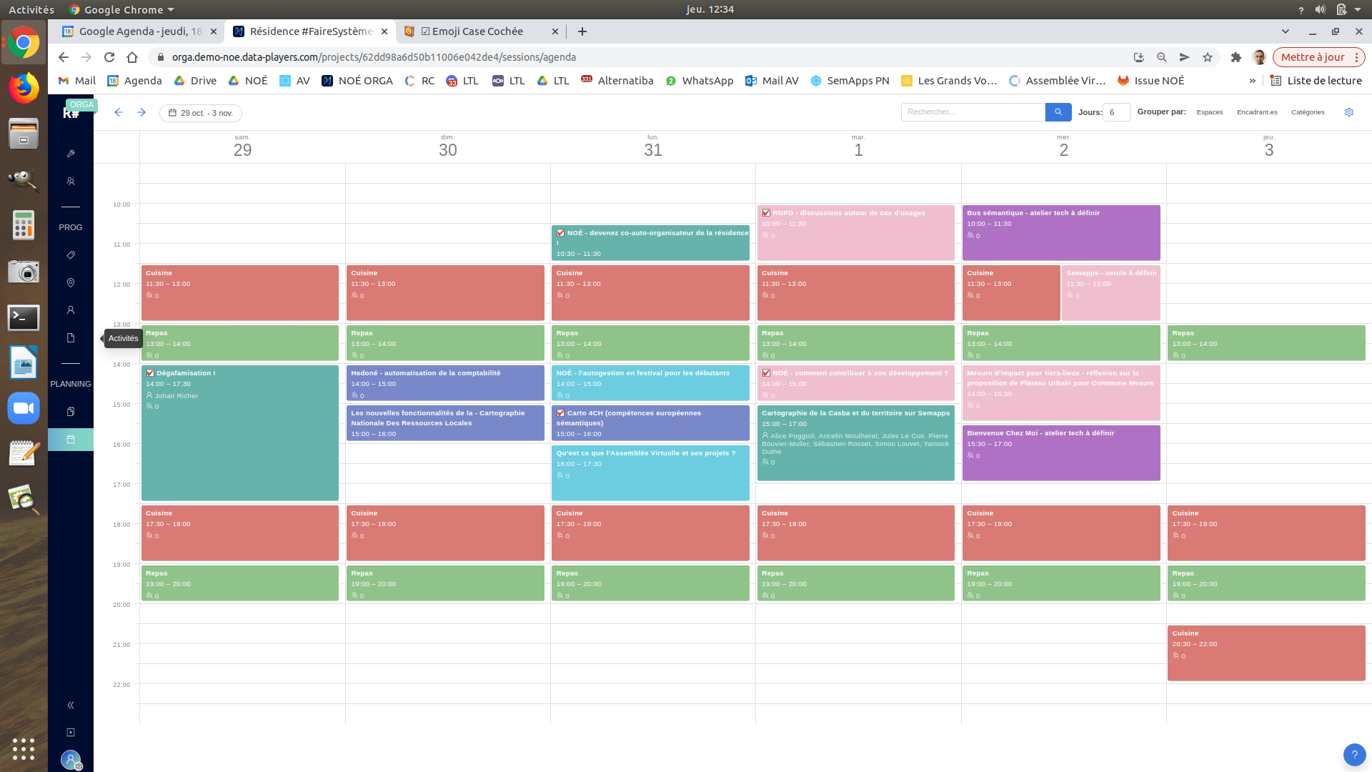Go to previous week with left arrow
1372x772 pixels.
coord(119,112)
